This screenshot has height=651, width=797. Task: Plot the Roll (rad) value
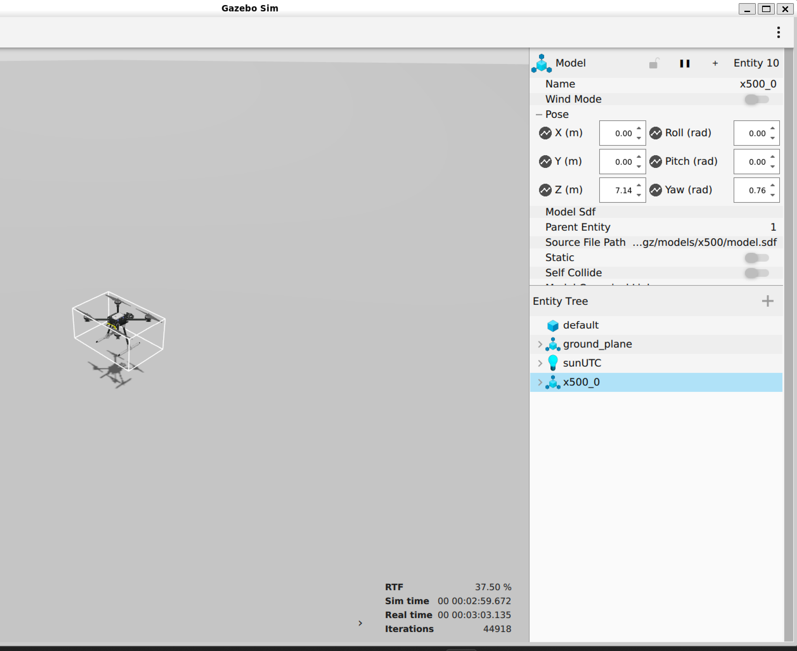point(656,133)
